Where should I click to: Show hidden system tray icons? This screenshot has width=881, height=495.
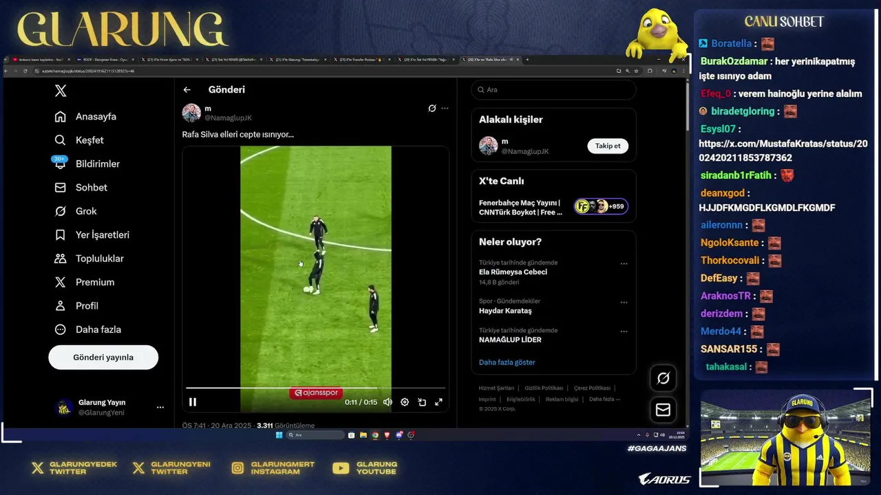pos(639,435)
